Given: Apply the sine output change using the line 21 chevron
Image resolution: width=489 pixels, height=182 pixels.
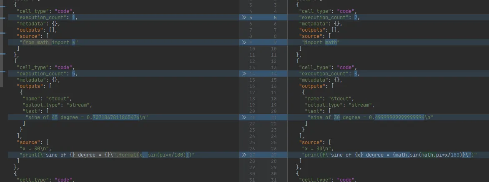Looking at the screenshot, I should click(x=244, y=117).
